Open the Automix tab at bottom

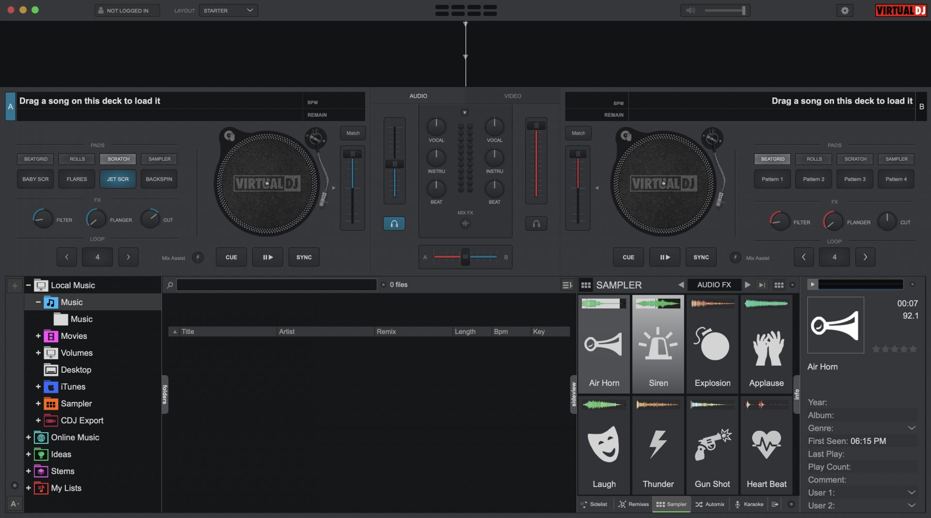(x=710, y=504)
